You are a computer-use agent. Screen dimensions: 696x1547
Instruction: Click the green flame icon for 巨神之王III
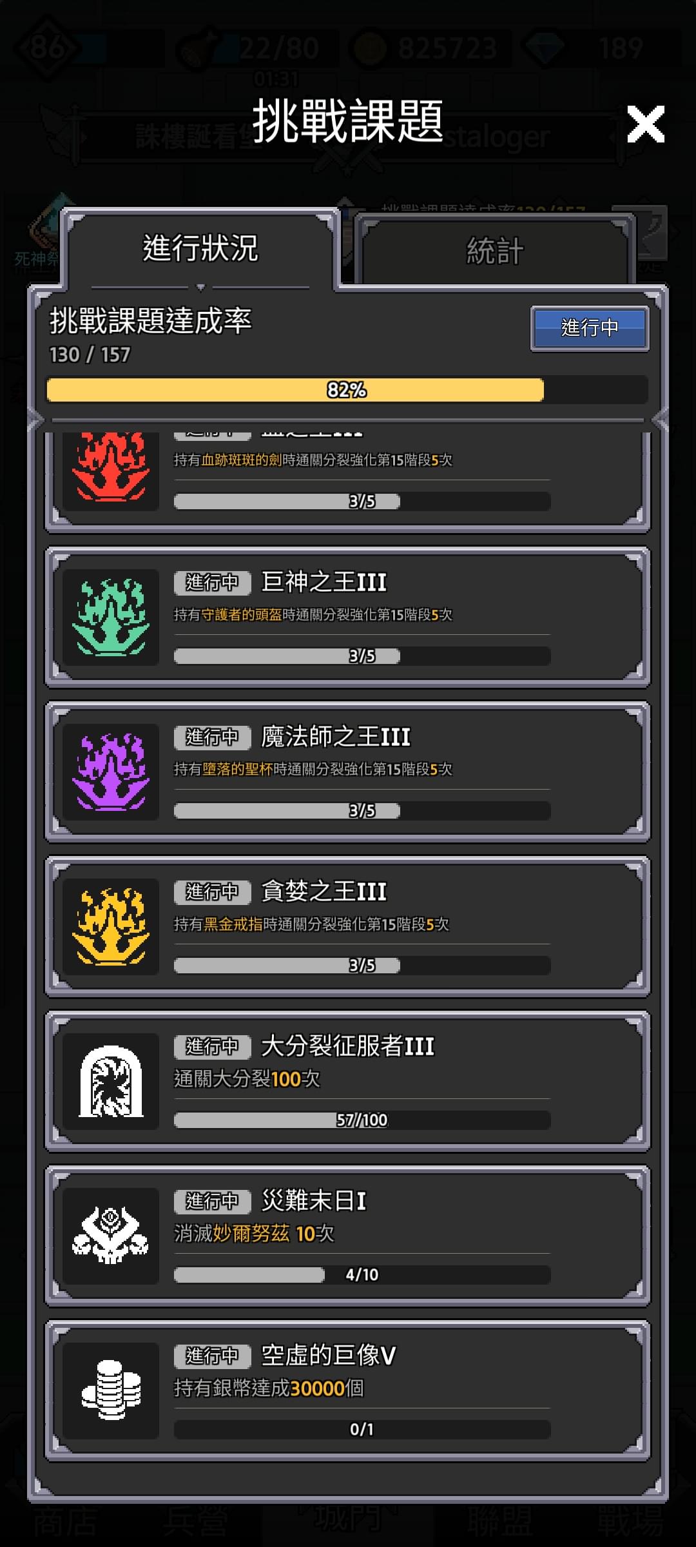tap(111, 618)
